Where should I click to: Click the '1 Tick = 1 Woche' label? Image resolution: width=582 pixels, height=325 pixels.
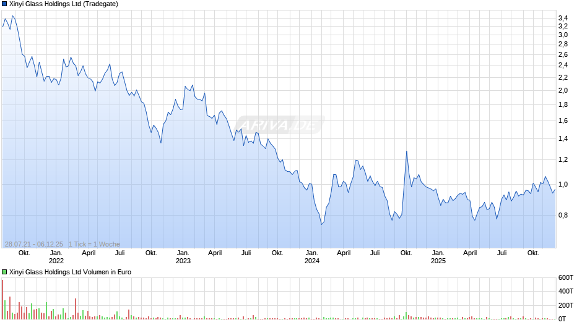94,244
